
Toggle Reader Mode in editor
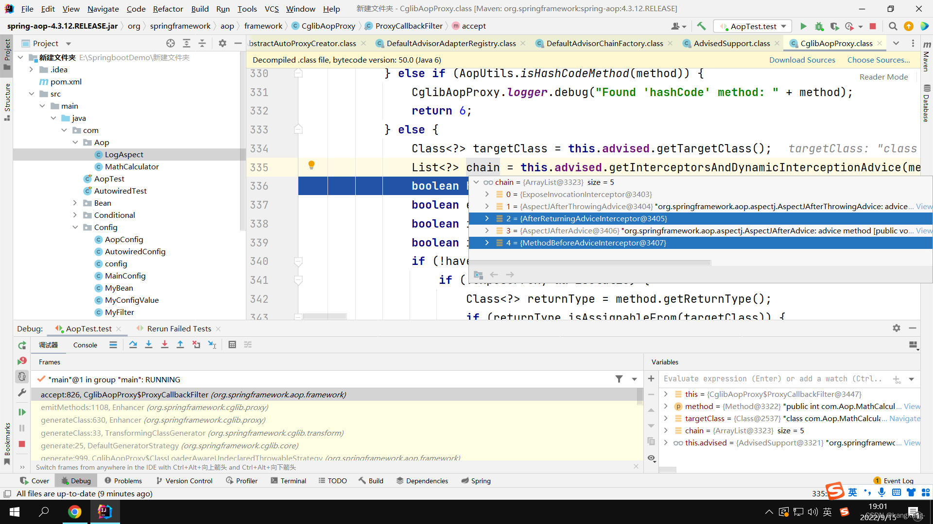[x=883, y=77]
